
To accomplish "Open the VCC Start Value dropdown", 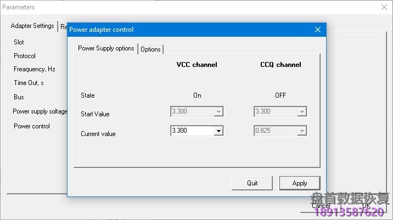I will (x=218, y=112).
